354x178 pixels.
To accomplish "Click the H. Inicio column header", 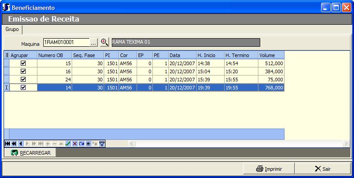I will 210,55.
